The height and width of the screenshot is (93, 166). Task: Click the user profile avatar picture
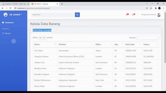159,15
